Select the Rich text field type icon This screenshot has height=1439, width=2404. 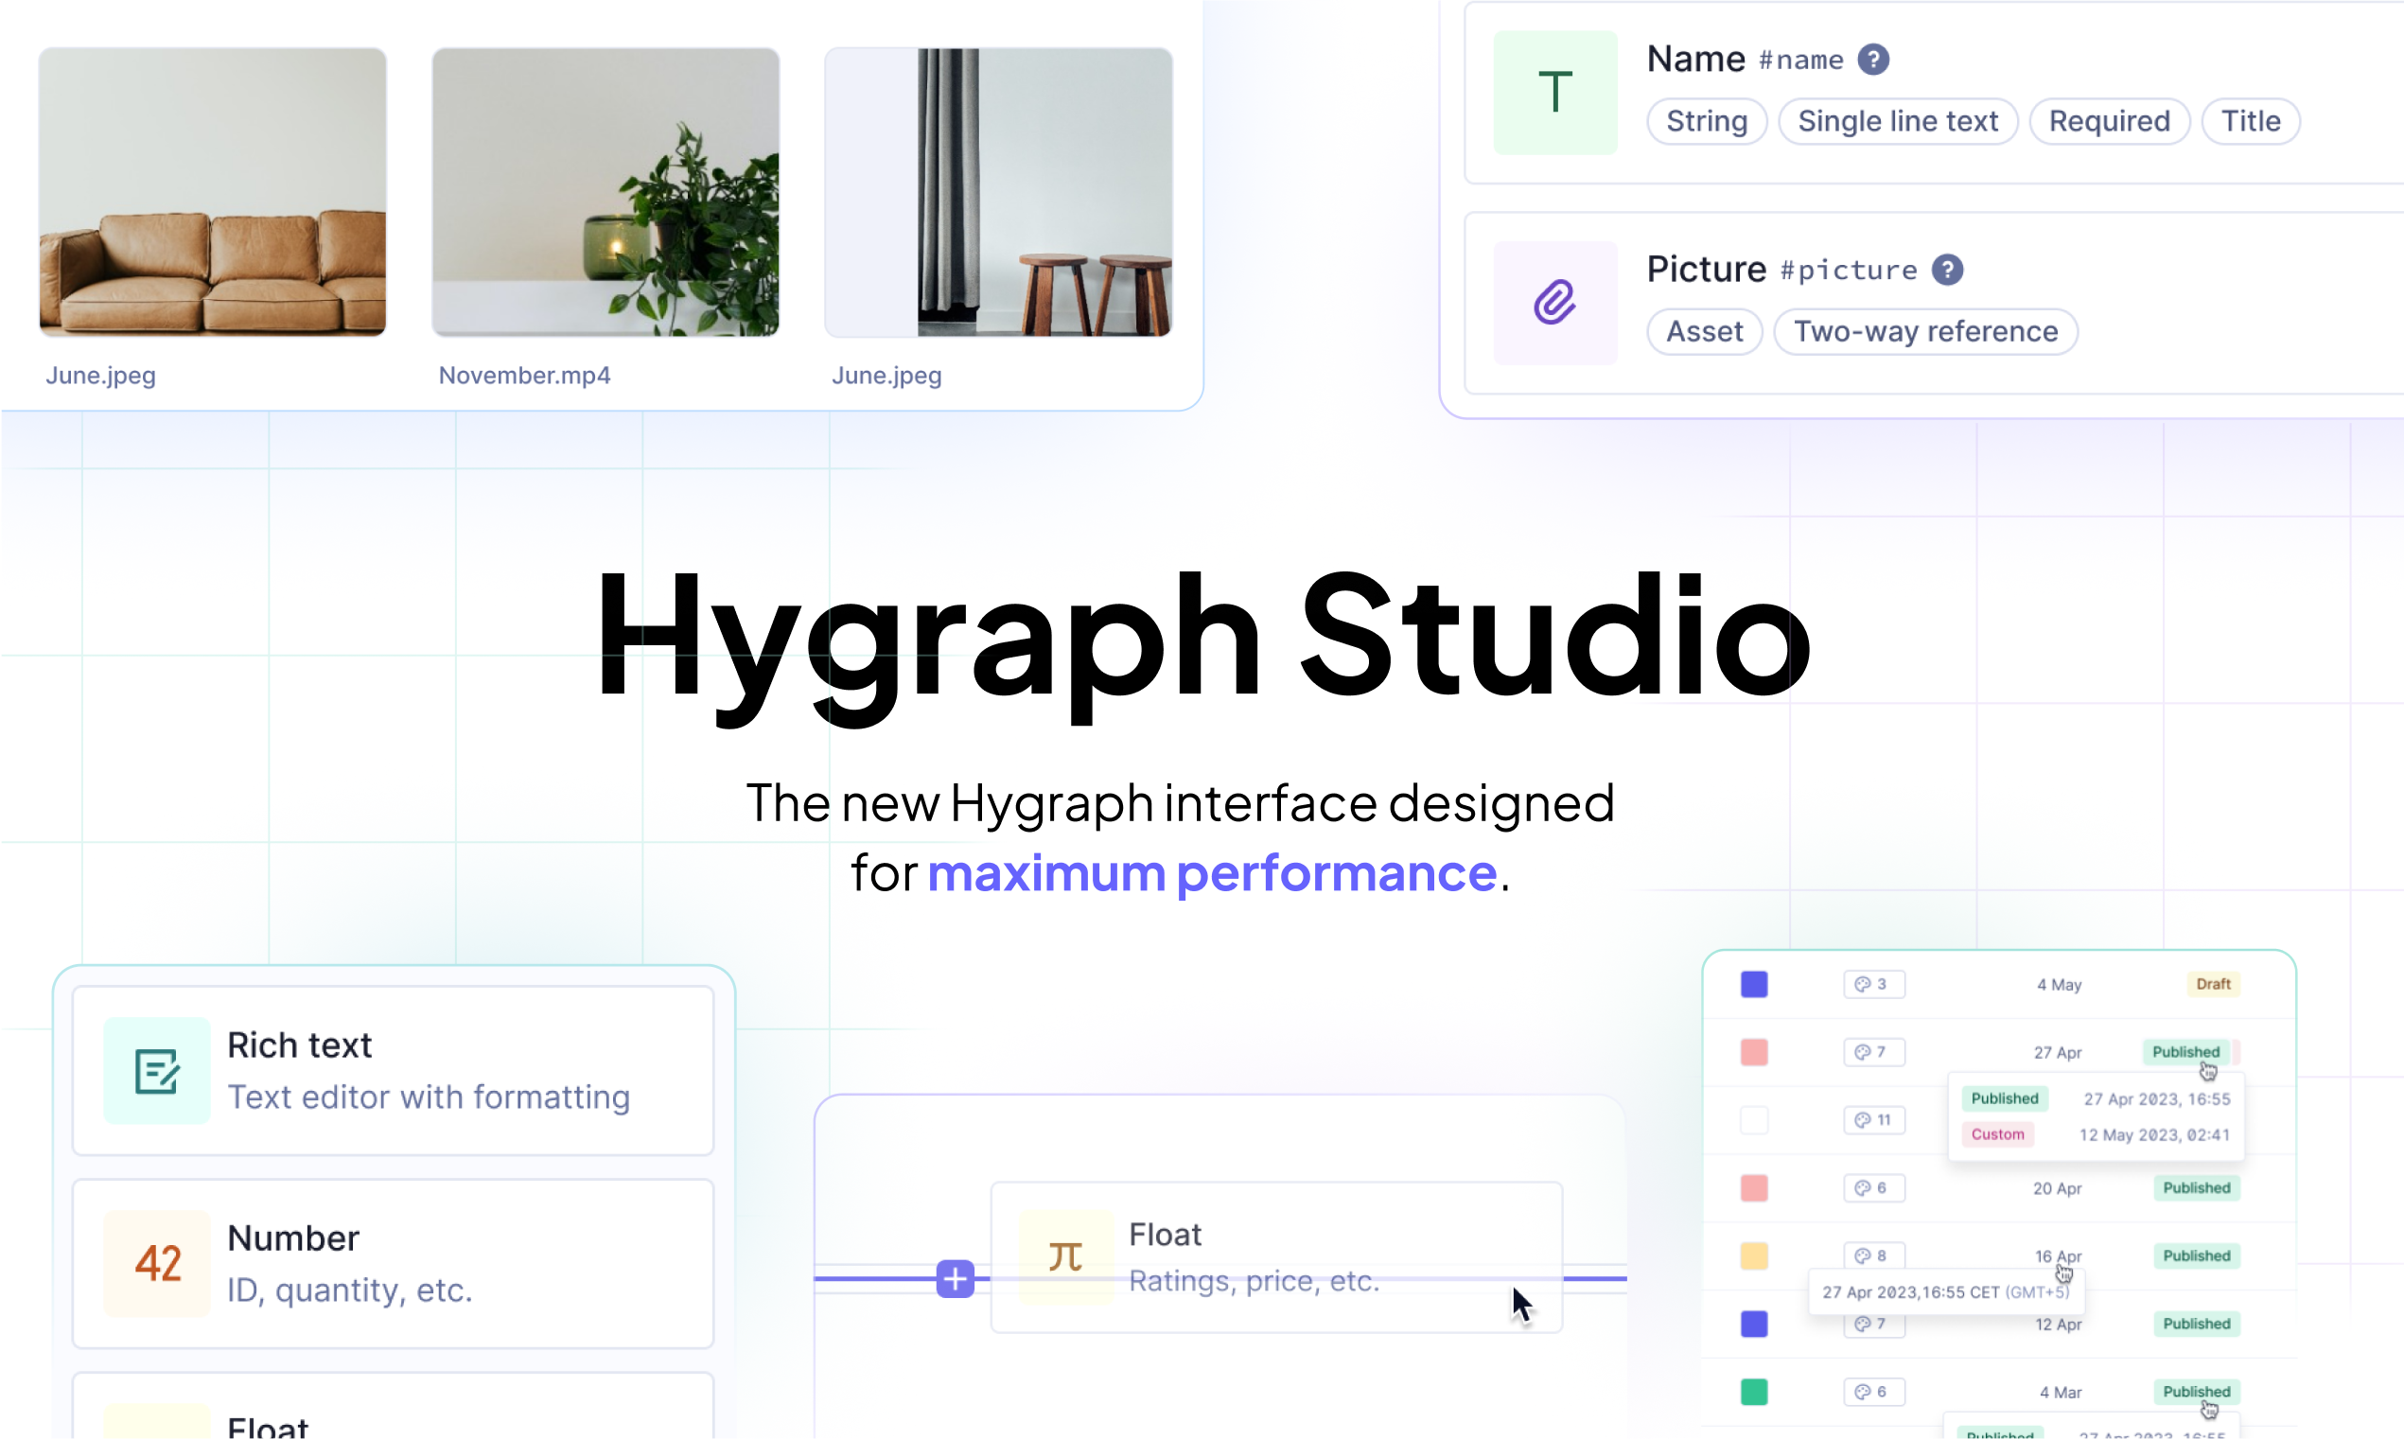[x=156, y=1071]
